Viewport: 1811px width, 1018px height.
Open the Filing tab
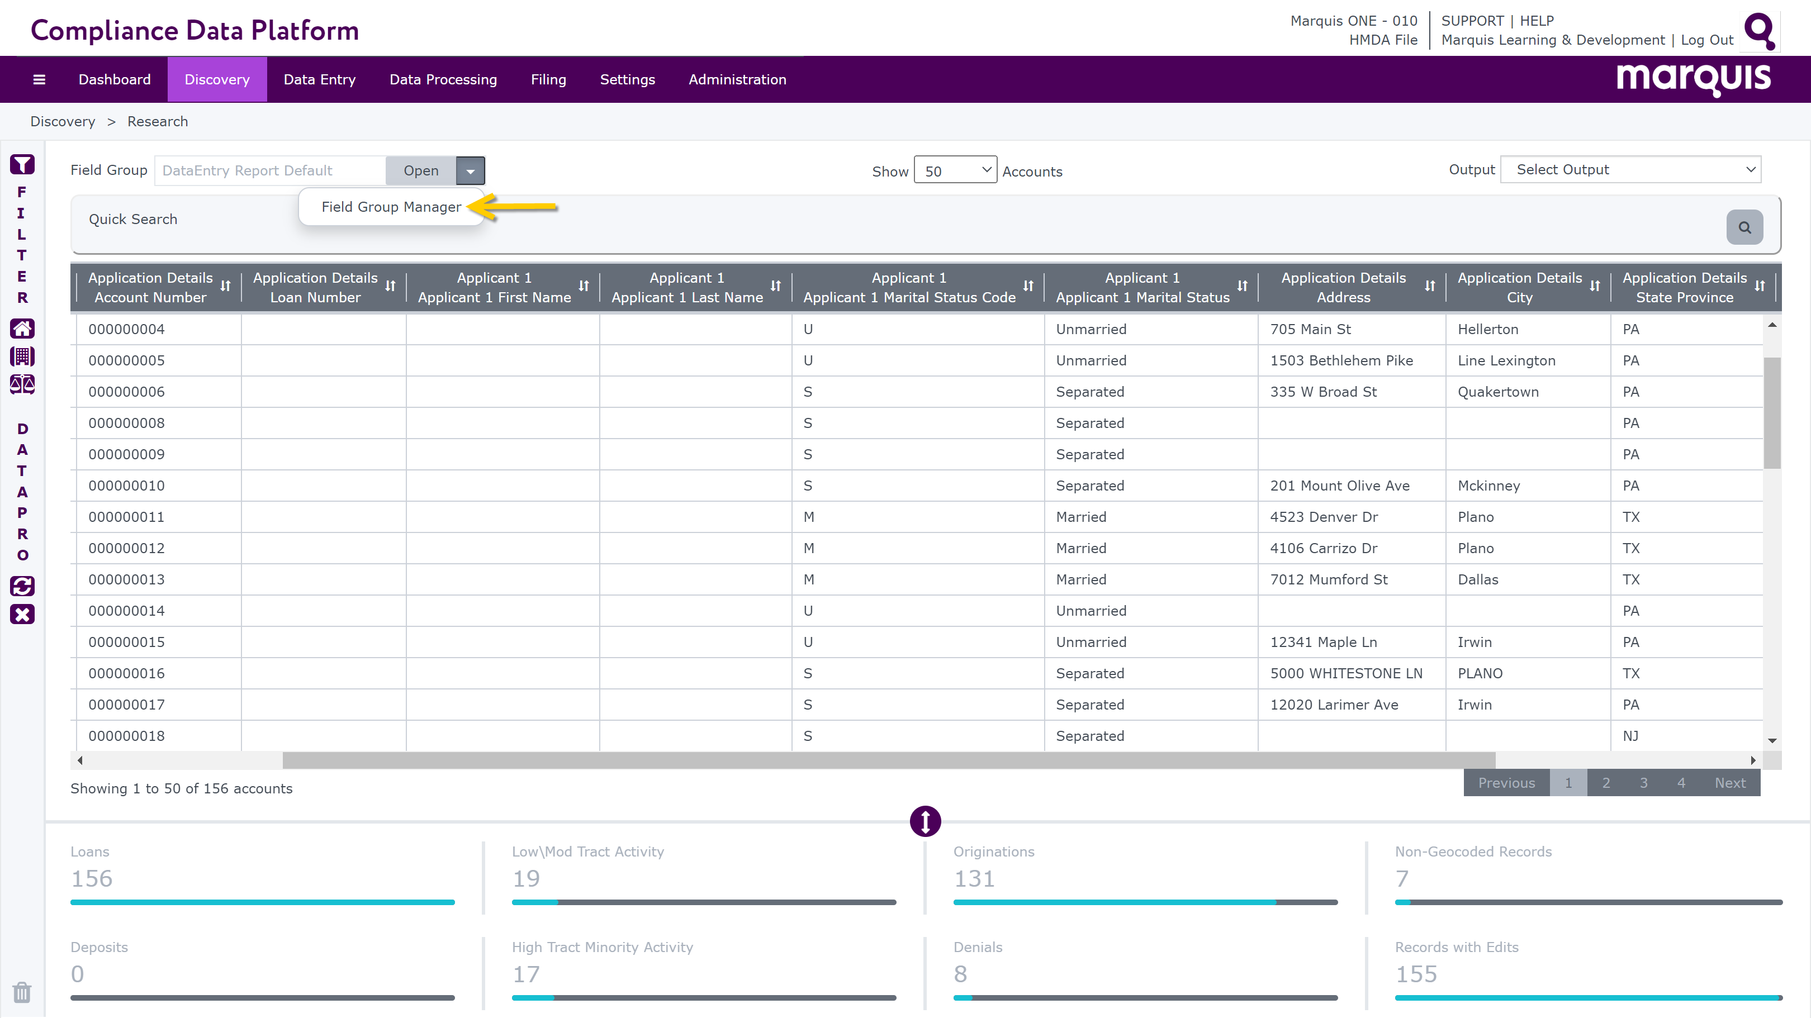tap(548, 79)
